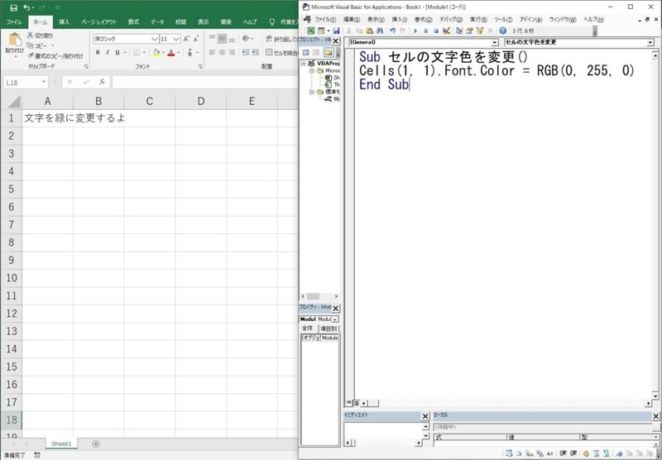Open the デバッグ menu in VBA editor

click(x=451, y=19)
